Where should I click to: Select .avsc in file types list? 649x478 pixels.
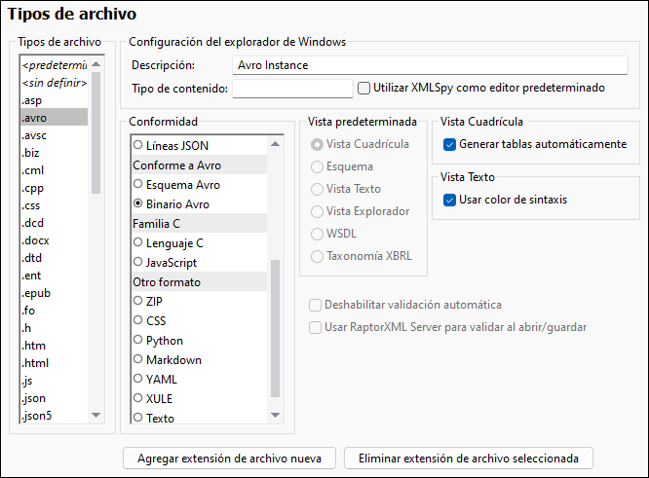click(x=55, y=135)
